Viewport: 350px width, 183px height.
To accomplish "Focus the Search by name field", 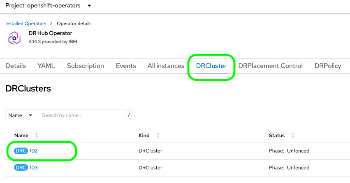I will click(x=82, y=115).
